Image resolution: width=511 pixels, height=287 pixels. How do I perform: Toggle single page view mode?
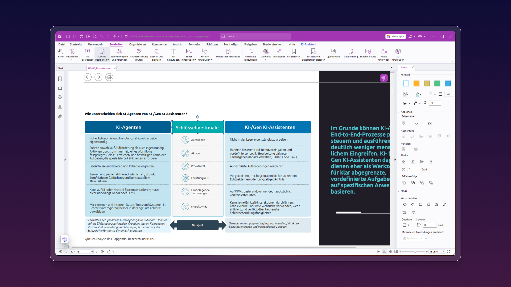tap(378, 252)
